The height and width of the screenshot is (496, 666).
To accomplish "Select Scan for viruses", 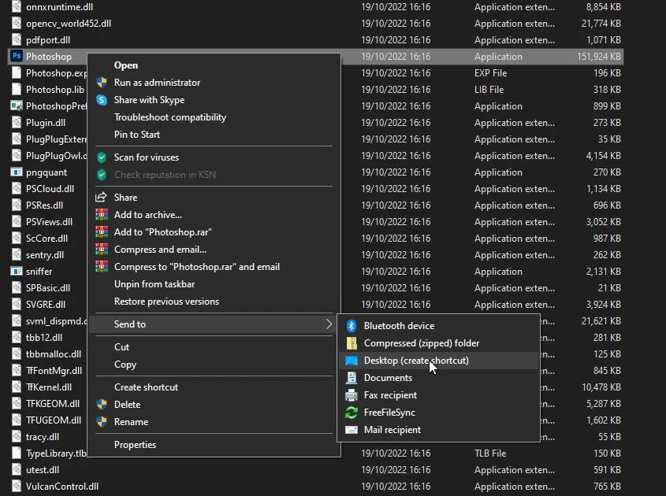I will pyautogui.click(x=214, y=157).
